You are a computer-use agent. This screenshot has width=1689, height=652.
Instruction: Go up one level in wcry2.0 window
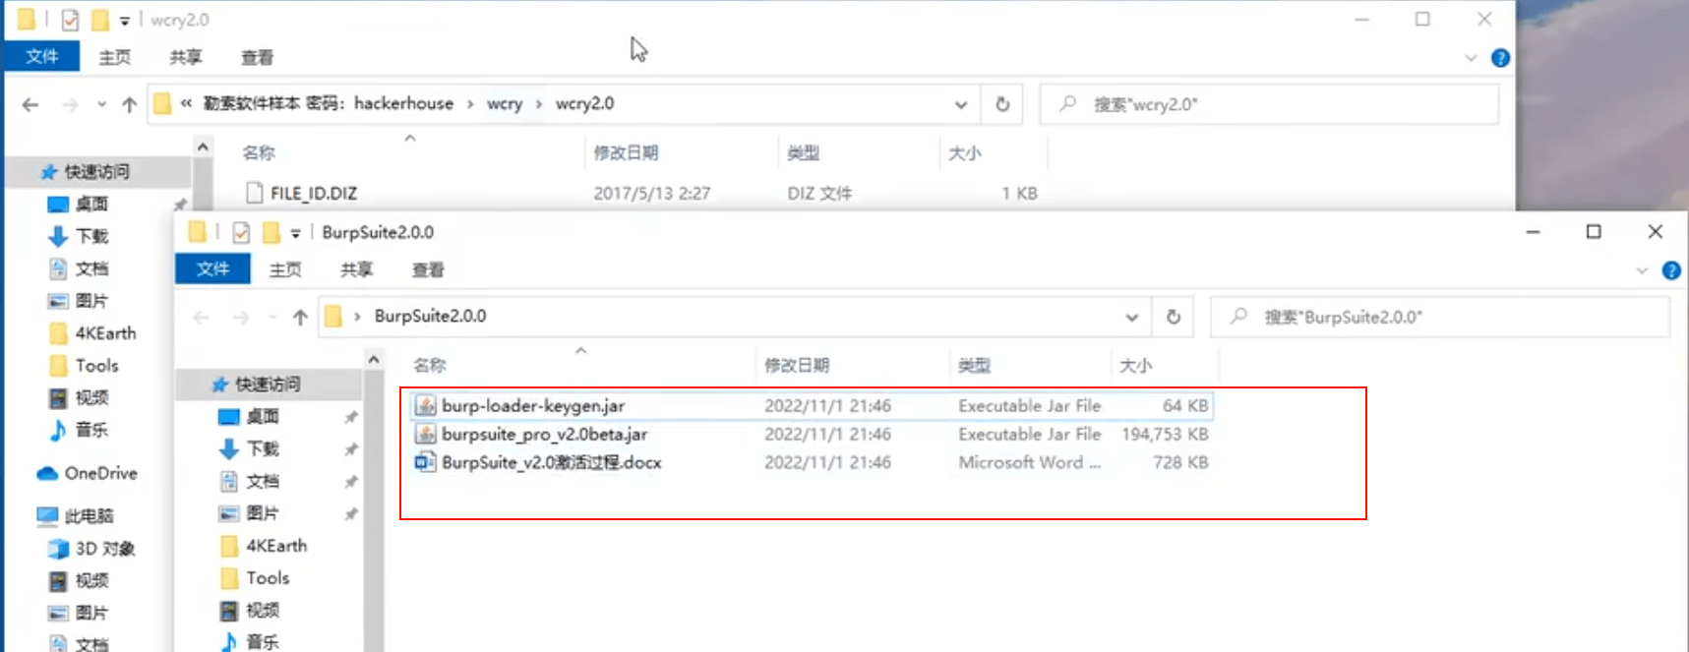click(x=129, y=104)
